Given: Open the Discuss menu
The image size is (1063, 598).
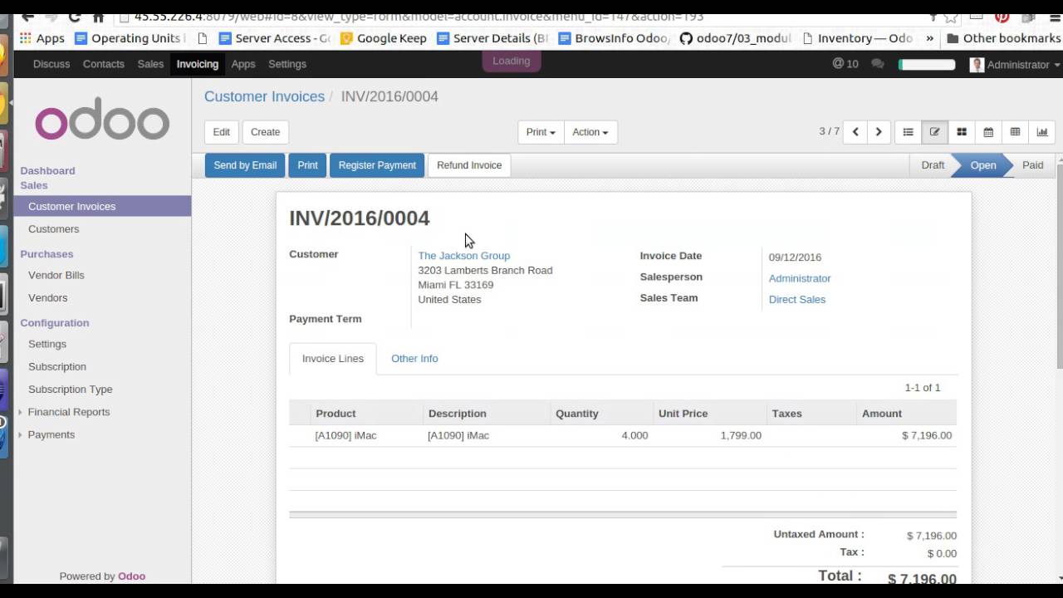Looking at the screenshot, I should click(51, 64).
